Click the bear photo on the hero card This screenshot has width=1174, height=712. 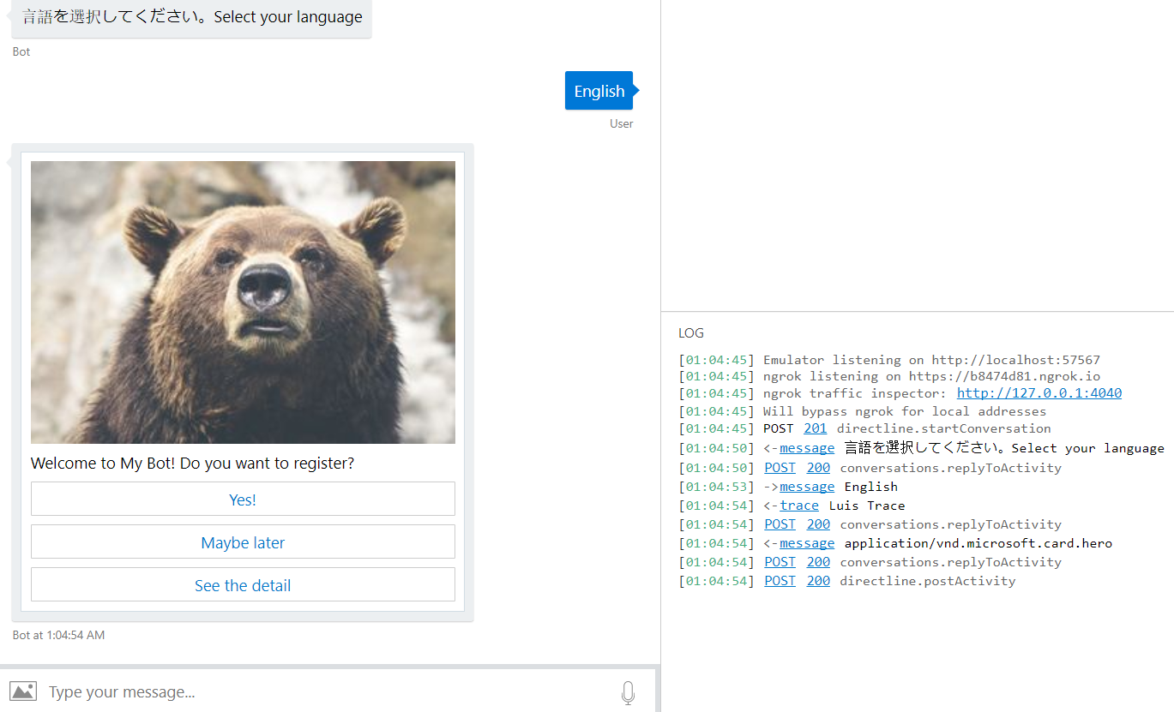243,302
